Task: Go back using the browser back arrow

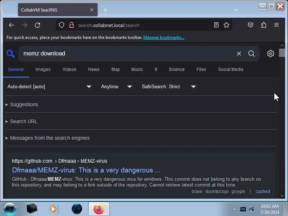Action: (x=12, y=25)
